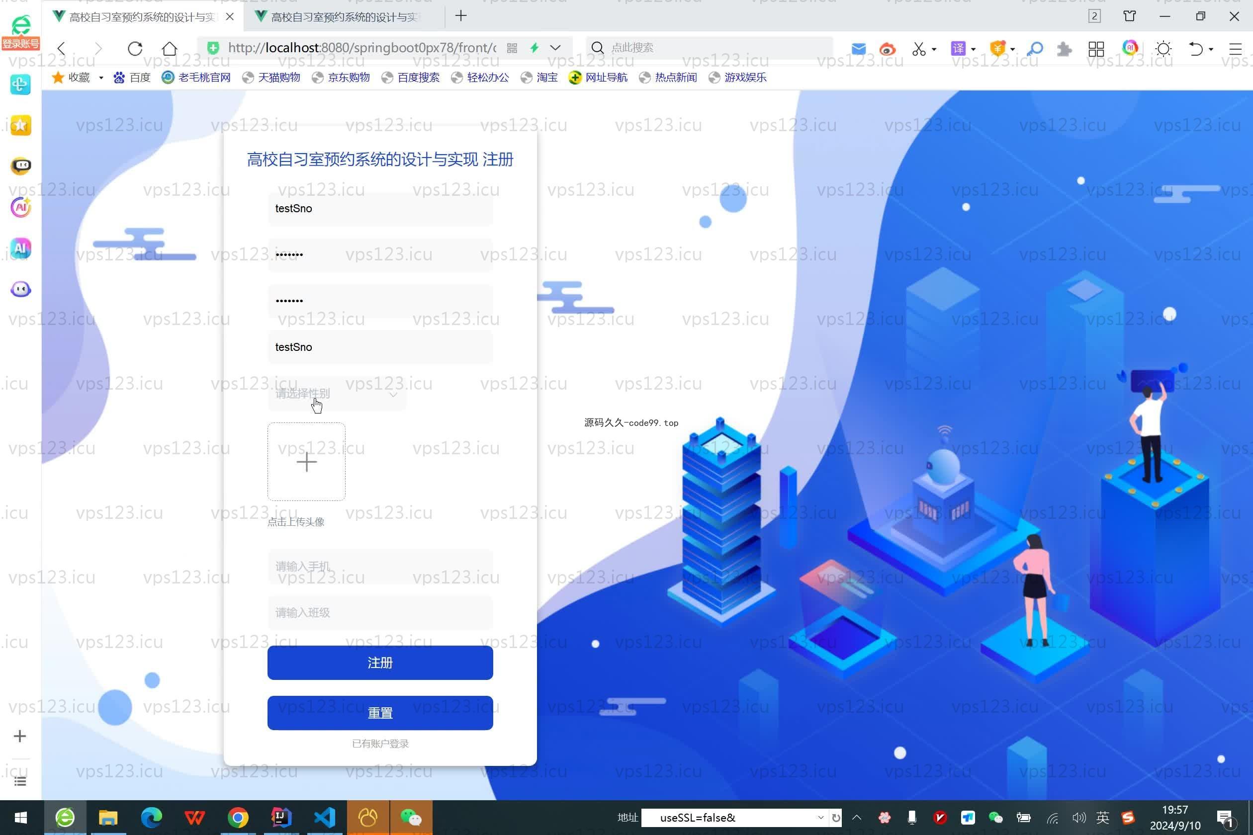Click the avatar upload plus box
1253x835 pixels.
tap(306, 462)
